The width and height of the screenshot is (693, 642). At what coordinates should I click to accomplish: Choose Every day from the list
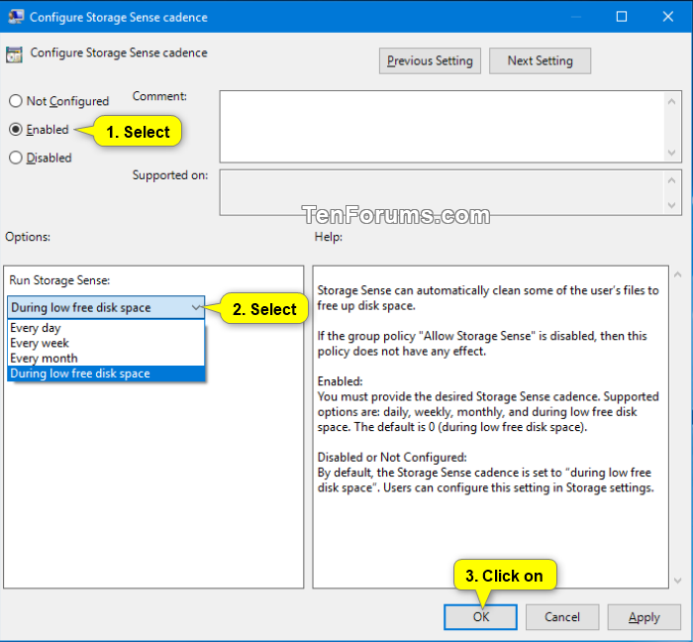[x=106, y=328]
